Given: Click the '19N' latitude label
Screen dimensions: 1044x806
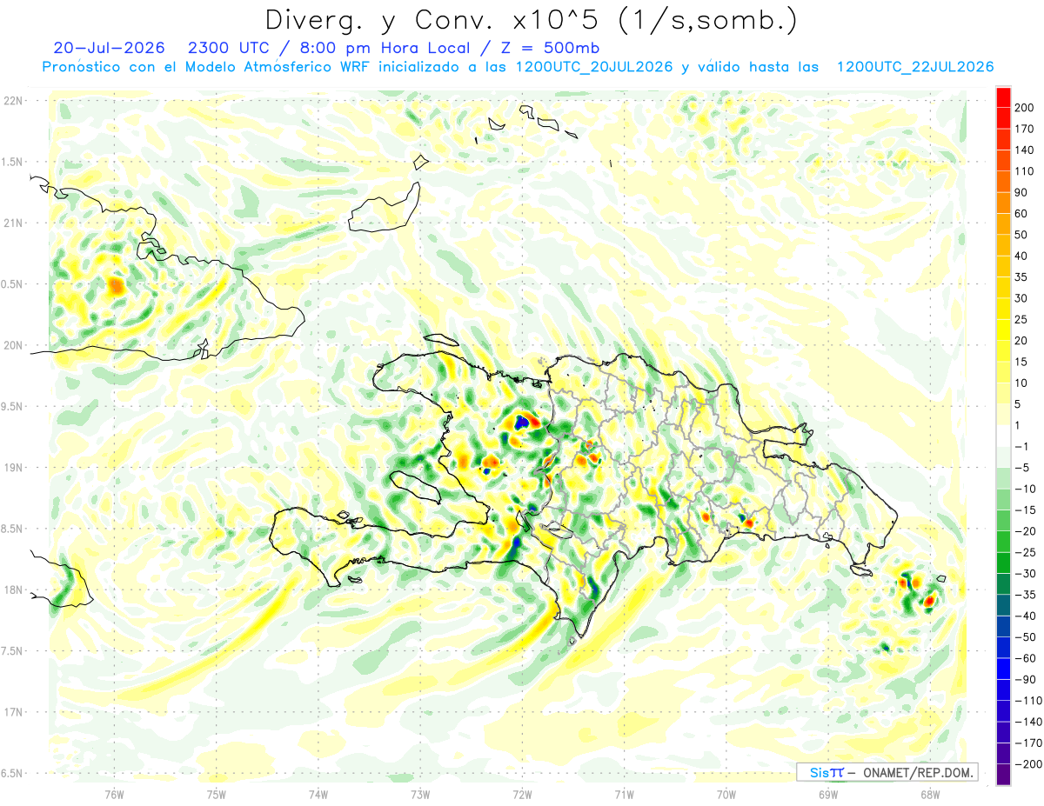Looking at the screenshot, I should (12, 468).
